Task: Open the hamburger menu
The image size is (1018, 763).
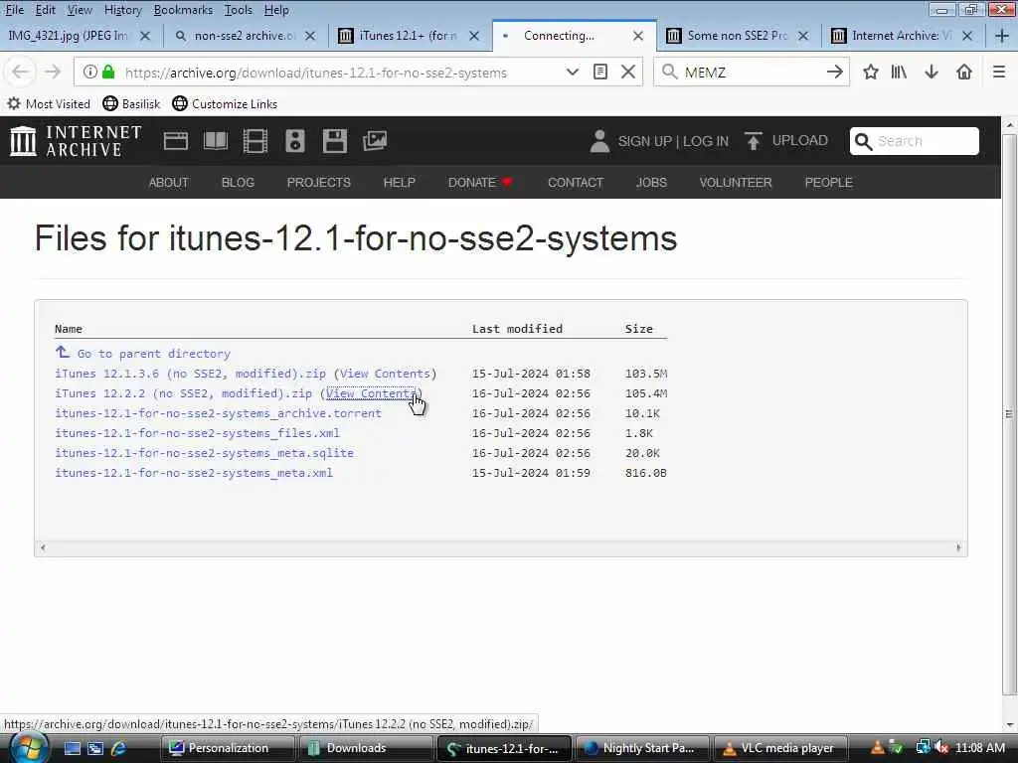Action: point(999,72)
